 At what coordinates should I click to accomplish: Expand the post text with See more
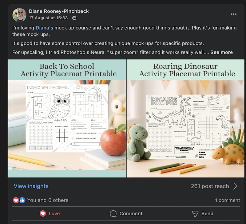(222, 52)
